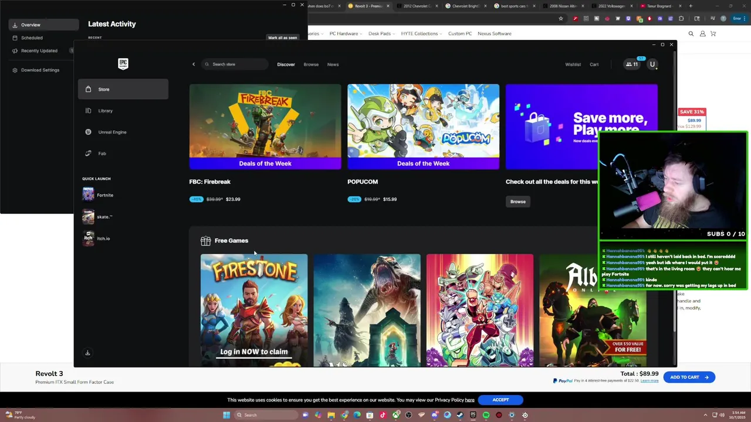Open Nexus Software page link
Screen dimensions: 751x422
[495, 33]
